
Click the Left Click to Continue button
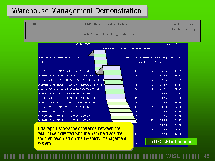pyautogui.click(x=171, y=142)
